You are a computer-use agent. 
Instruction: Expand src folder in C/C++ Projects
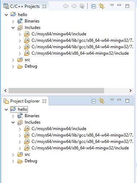(13, 60)
